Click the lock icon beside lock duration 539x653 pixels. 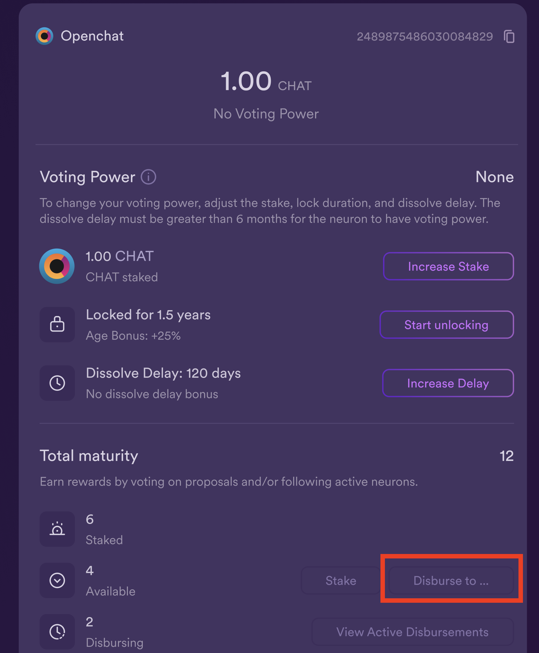coord(57,324)
